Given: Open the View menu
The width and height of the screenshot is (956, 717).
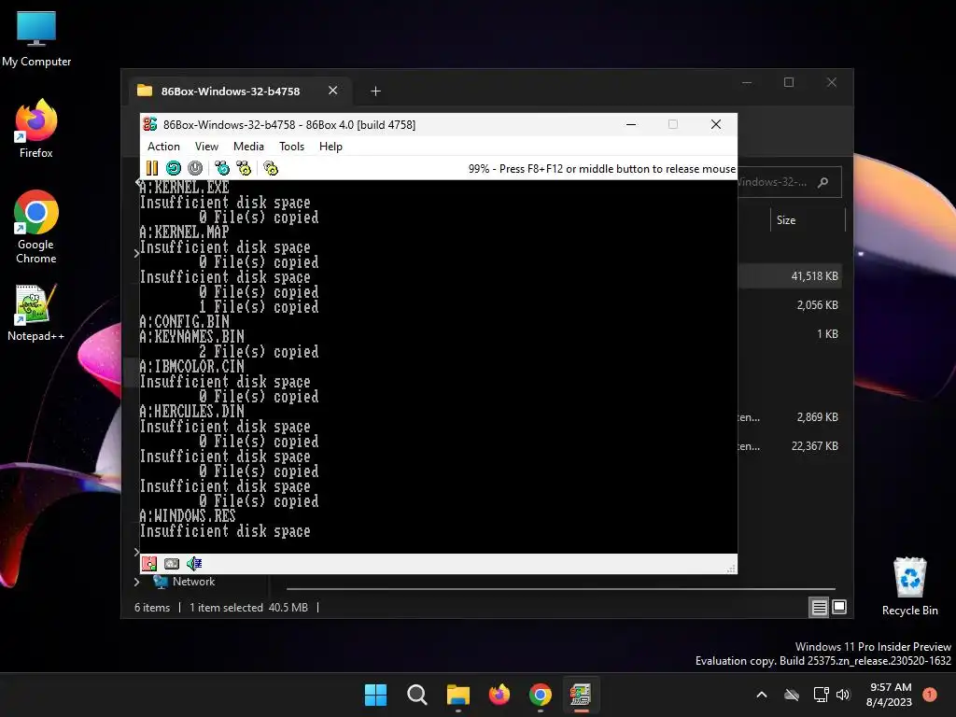Looking at the screenshot, I should point(206,147).
